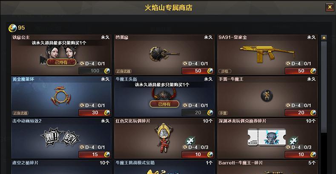Click the 芭蕉扇 fan weapon icon
Screen dimensions: 336x174
tap(164, 54)
